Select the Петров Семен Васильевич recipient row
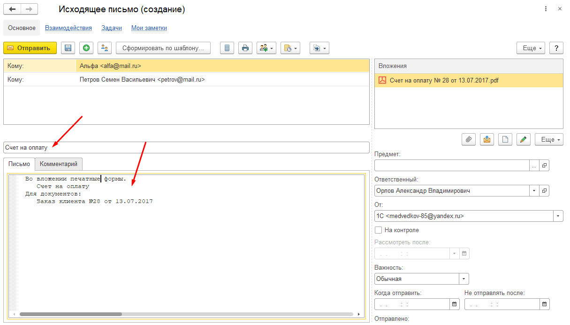The image size is (570, 325). tap(186, 80)
